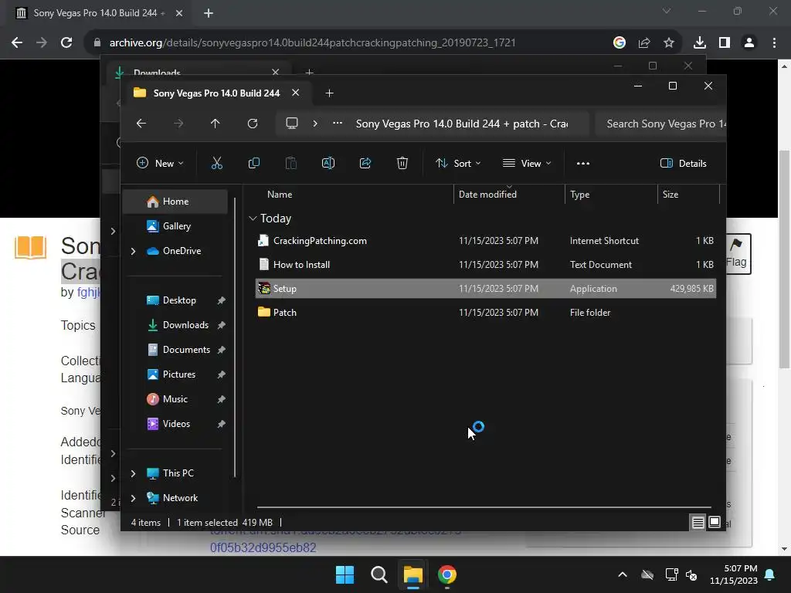Image resolution: width=791 pixels, height=593 pixels.
Task: Select the CrackingPatching.com shortcut file
Action: click(x=486, y=241)
